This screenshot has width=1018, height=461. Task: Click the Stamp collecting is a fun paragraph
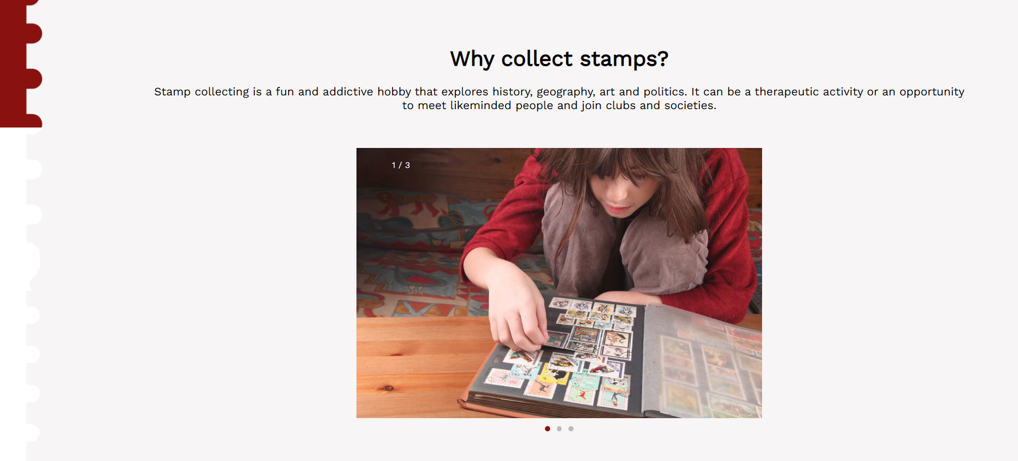click(559, 98)
